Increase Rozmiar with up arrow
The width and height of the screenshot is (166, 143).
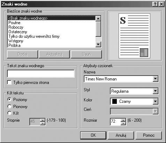click(x=123, y=120)
